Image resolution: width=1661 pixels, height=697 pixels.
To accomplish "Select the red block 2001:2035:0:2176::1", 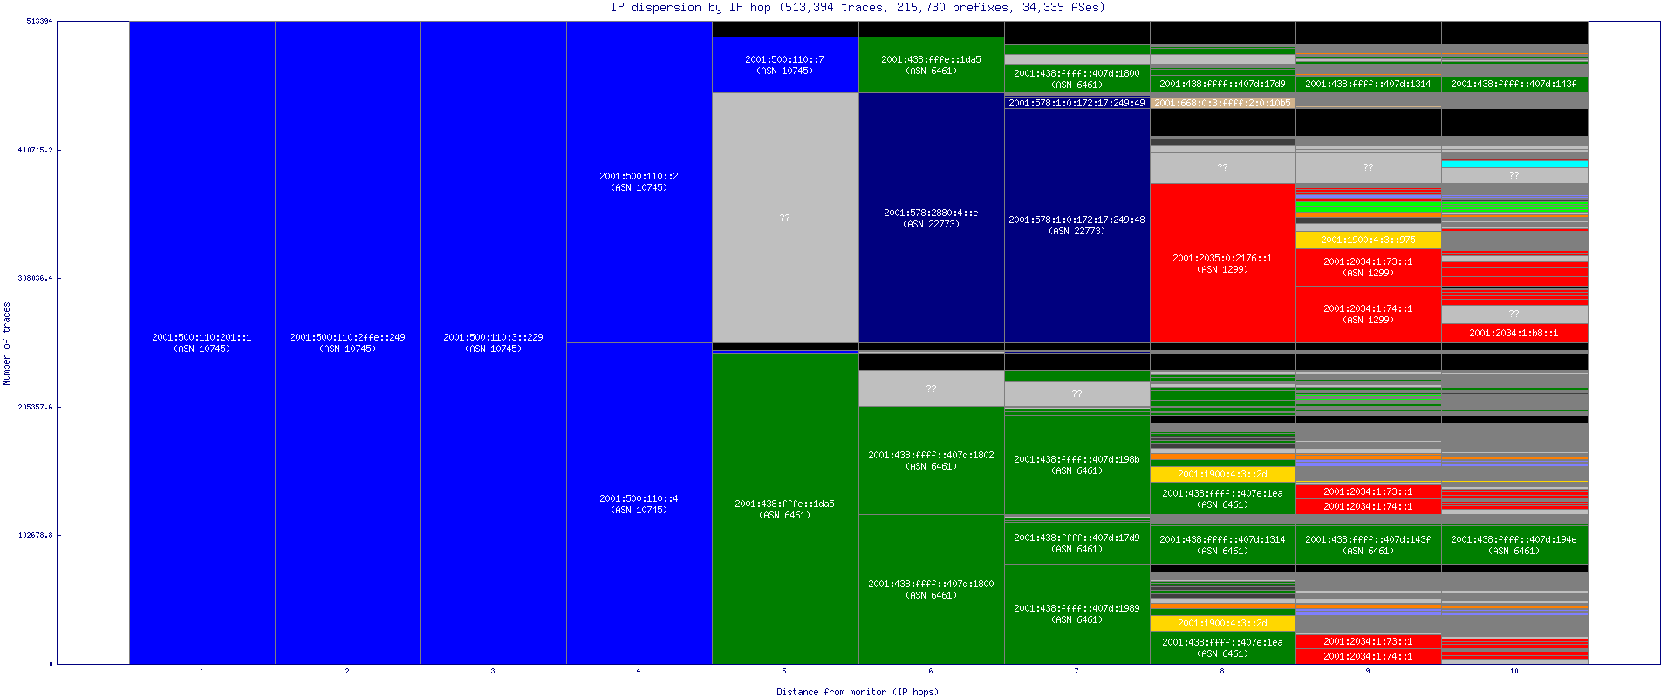I will click(x=1223, y=263).
